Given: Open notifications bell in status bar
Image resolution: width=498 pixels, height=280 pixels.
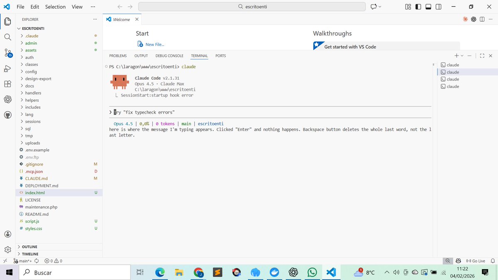Looking at the screenshot, I should point(492,261).
